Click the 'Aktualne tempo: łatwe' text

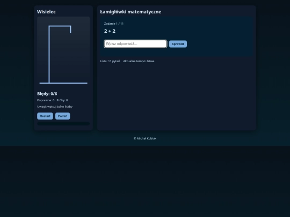[139, 61]
